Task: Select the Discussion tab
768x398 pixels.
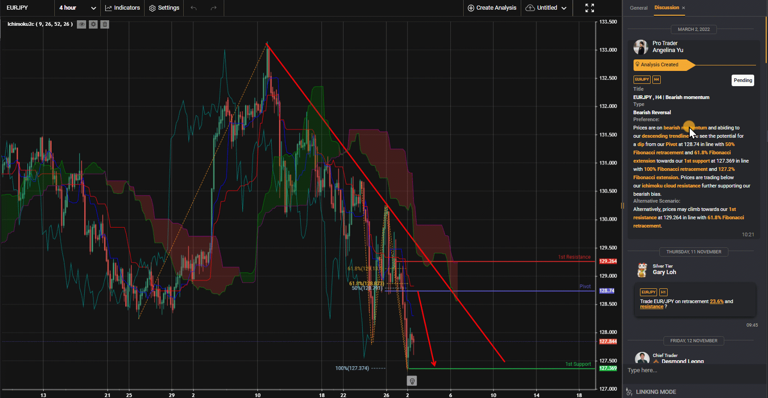Action: (x=667, y=7)
